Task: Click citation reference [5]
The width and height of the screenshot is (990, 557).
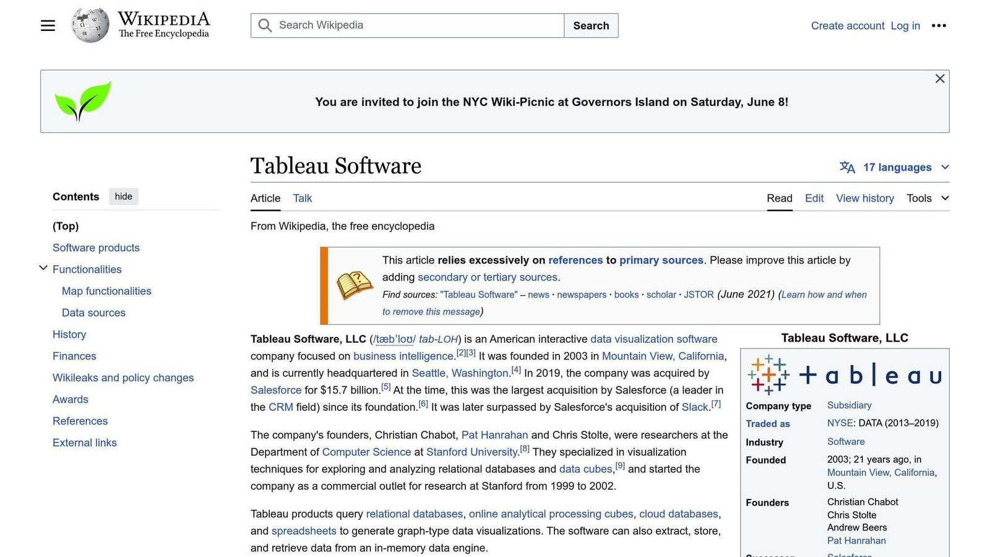Action: coord(386,387)
